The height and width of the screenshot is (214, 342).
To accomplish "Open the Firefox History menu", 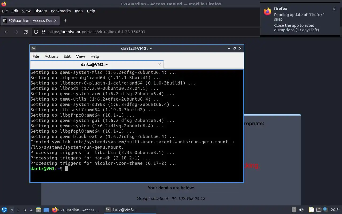I will 41,11.
